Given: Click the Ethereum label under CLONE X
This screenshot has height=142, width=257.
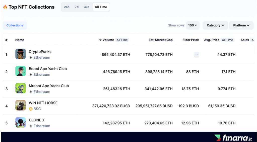Looking at the screenshot, I should [42, 126].
